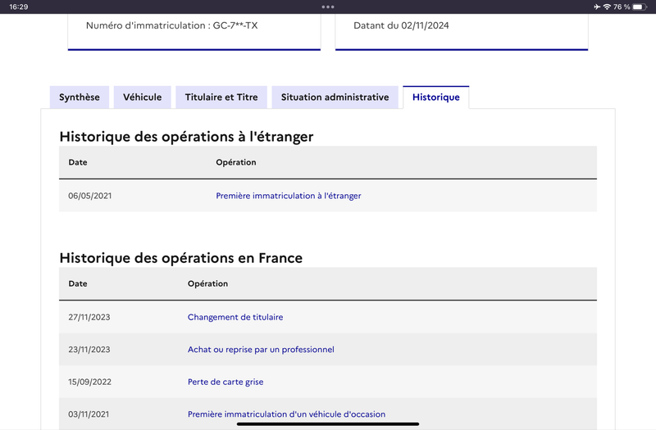The width and height of the screenshot is (656, 430).
Task: Open Achat ou reprise par un professionnel
Action: click(x=261, y=350)
